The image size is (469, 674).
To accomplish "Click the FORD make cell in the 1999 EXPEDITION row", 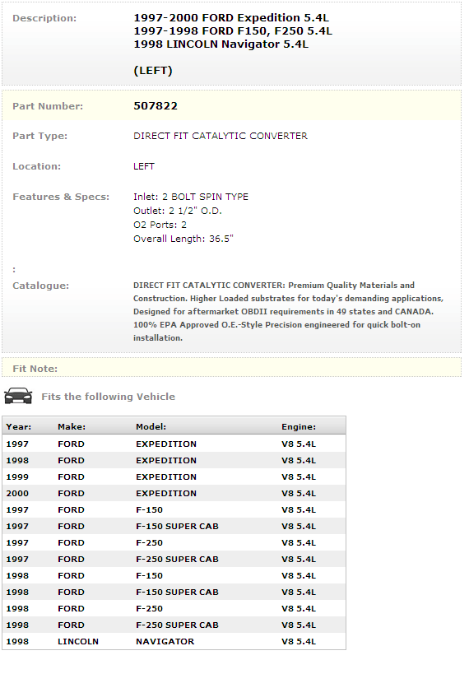I will (71, 476).
